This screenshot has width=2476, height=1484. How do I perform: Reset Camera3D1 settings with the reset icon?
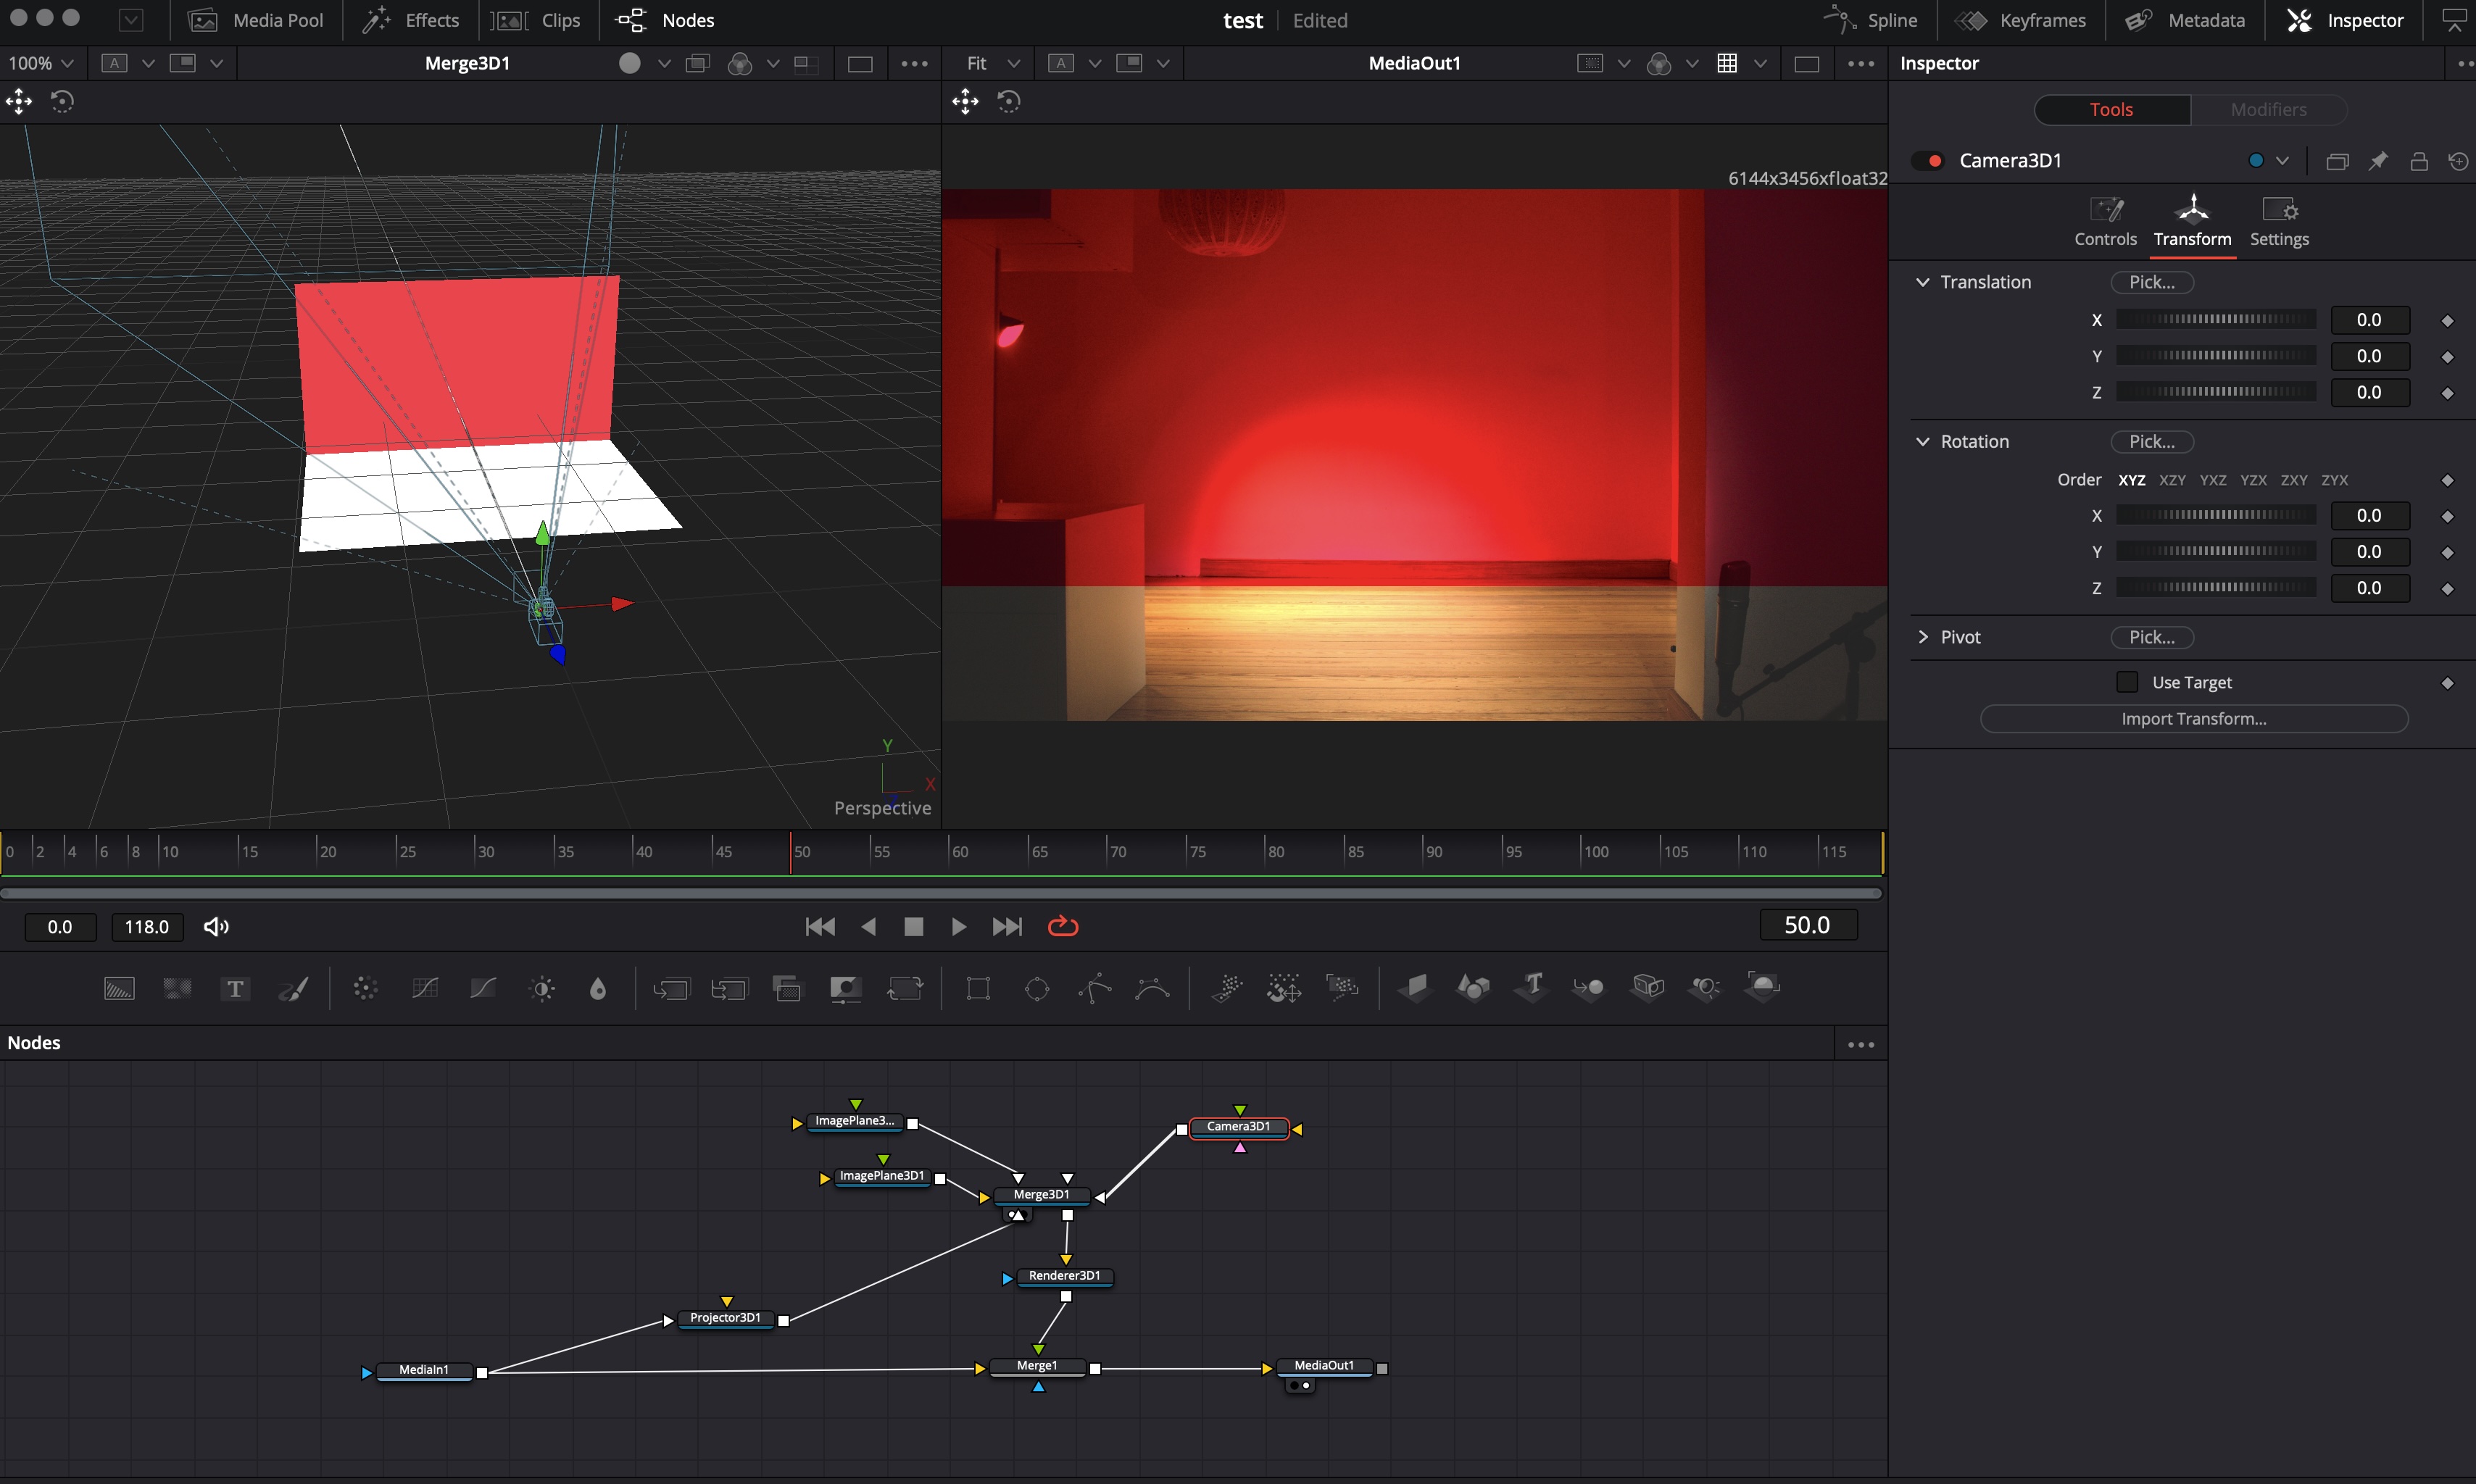pos(2458,161)
